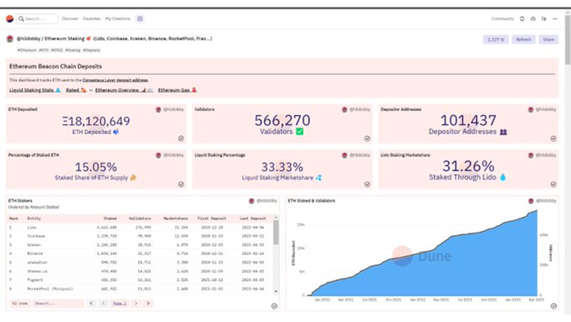Click the author avatar on the ETH Stakers table
This screenshot has height=322, width=571.
(x=252, y=201)
